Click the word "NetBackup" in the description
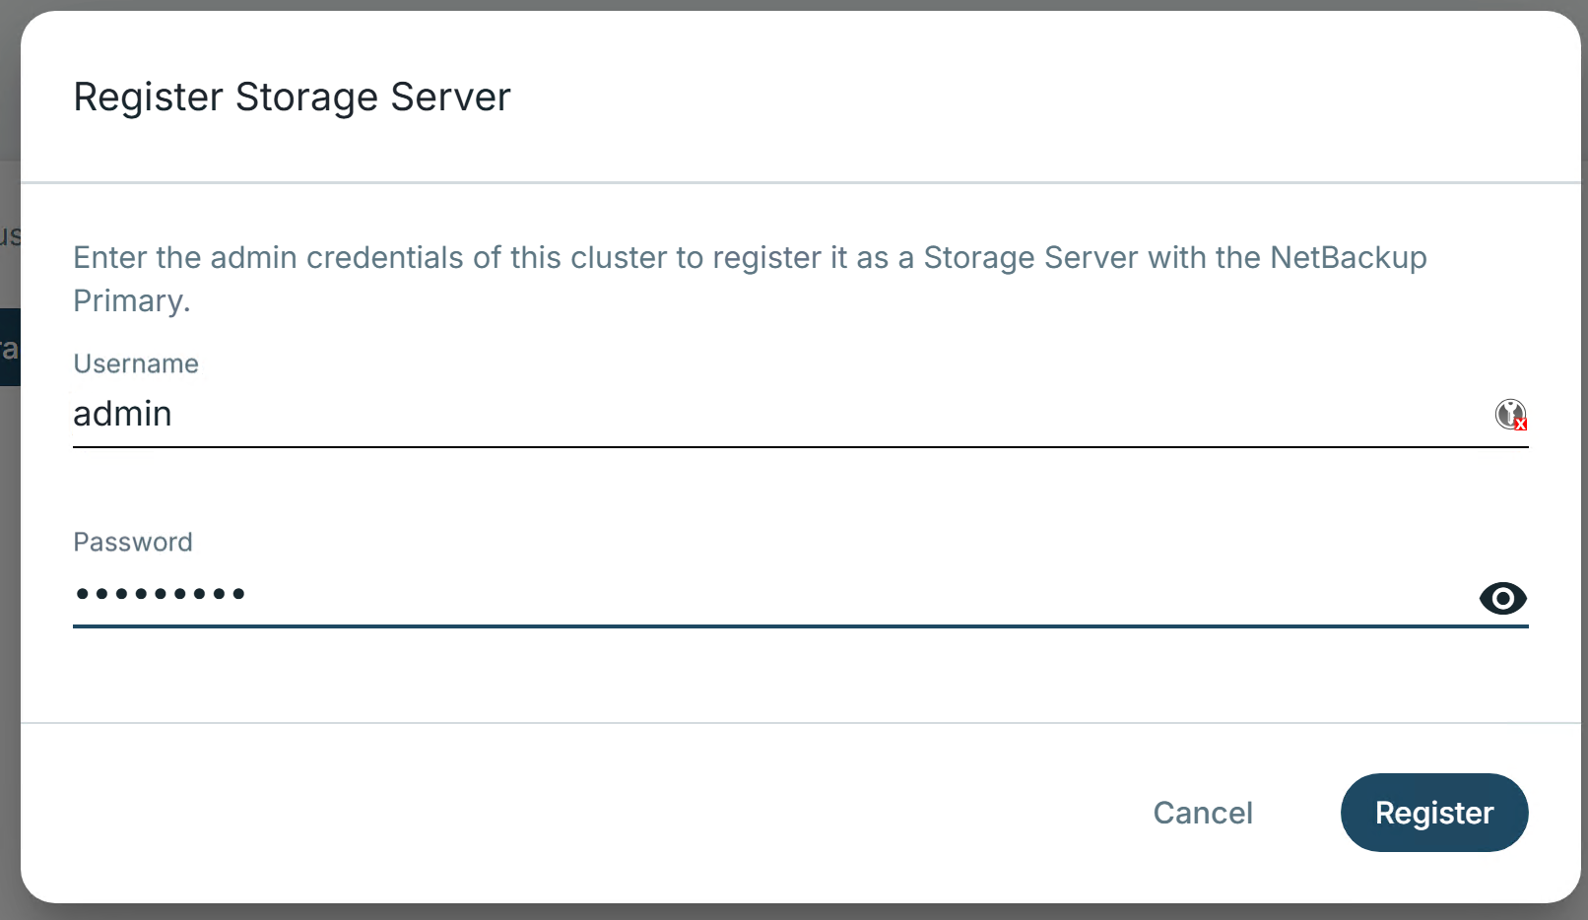Viewport: 1588px width, 920px height. [x=1348, y=257]
